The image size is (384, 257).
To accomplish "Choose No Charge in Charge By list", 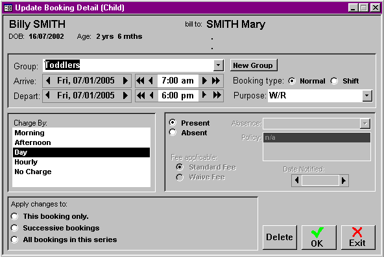I will pos(81,172).
